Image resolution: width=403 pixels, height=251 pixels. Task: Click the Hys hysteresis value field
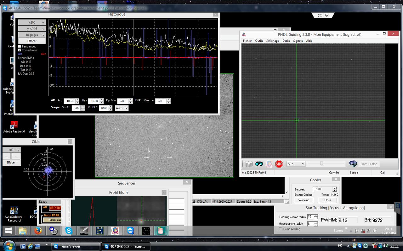point(93,101)
